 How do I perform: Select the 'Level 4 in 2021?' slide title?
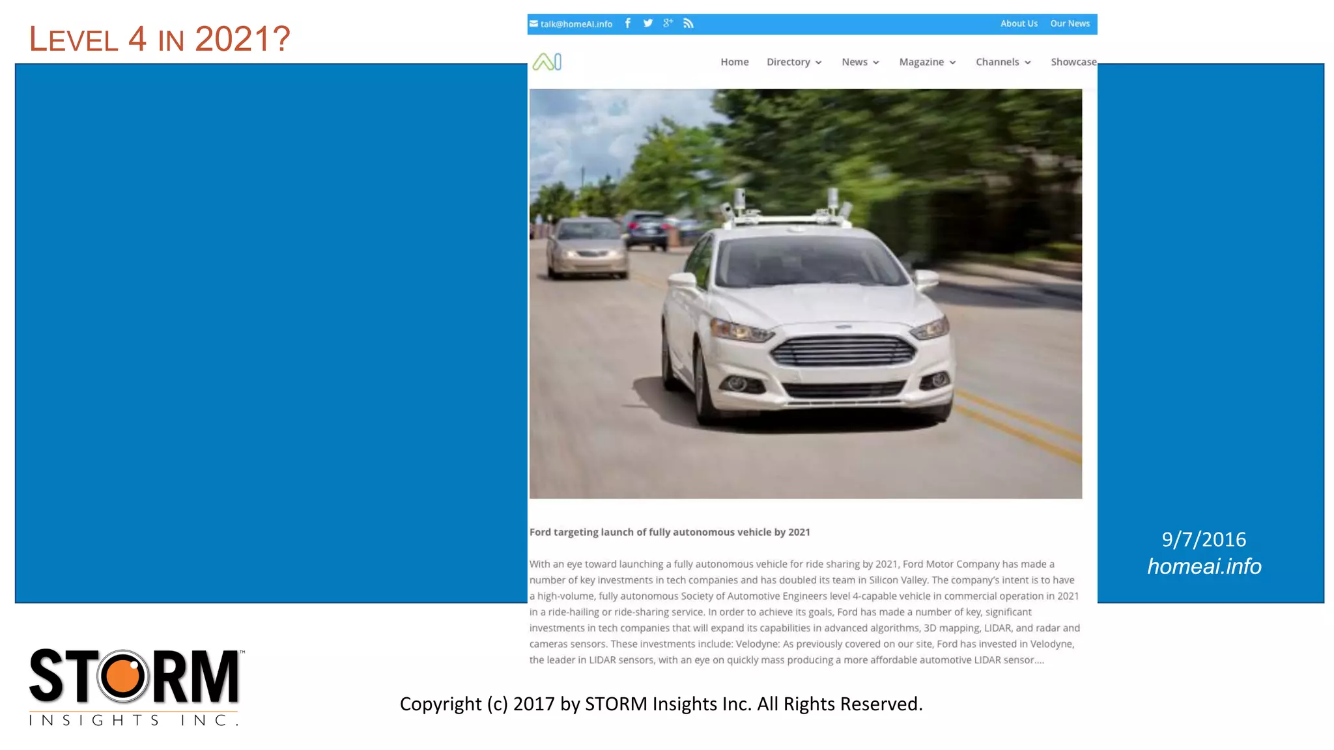tap(160, 39)
